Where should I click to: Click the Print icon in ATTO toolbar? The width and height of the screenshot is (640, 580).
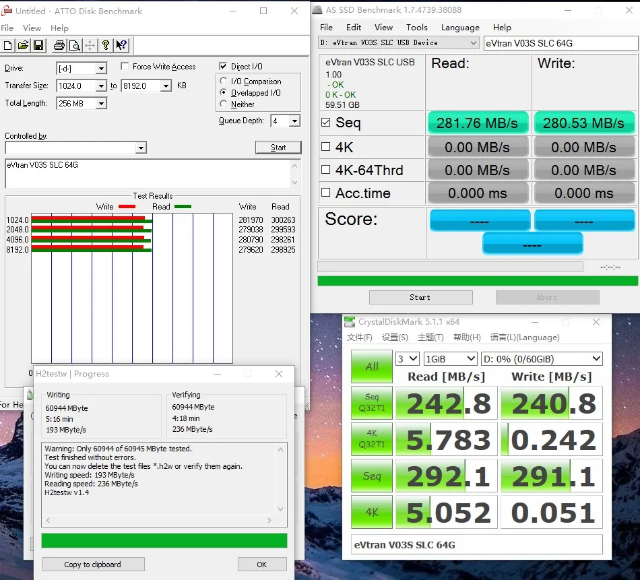[x=59, y=45]
